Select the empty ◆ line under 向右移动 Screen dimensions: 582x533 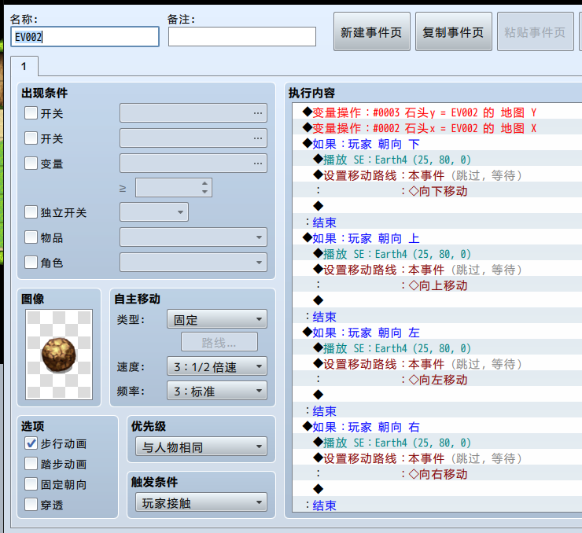click(436, 489)
